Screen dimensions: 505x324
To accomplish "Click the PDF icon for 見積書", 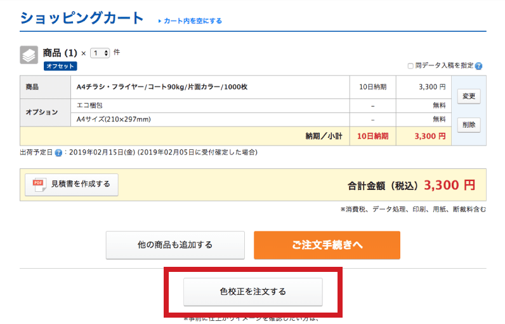I will [37, 184].
